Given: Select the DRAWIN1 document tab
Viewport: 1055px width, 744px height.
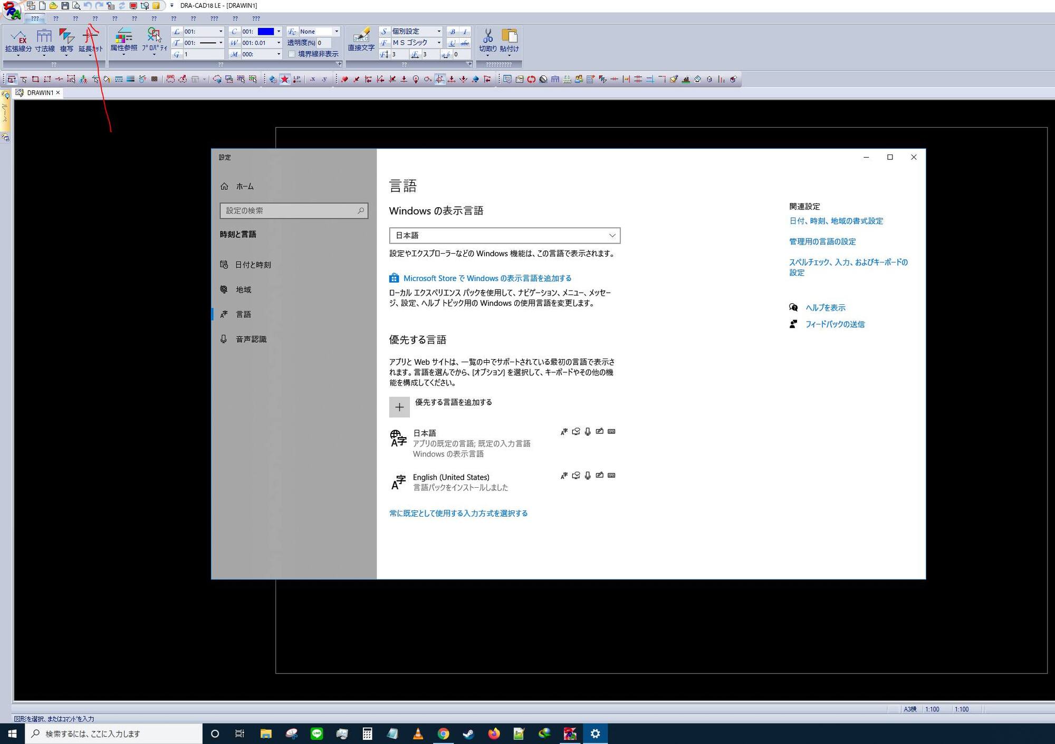Looking at the screenshot, I should tap(39, 93).
